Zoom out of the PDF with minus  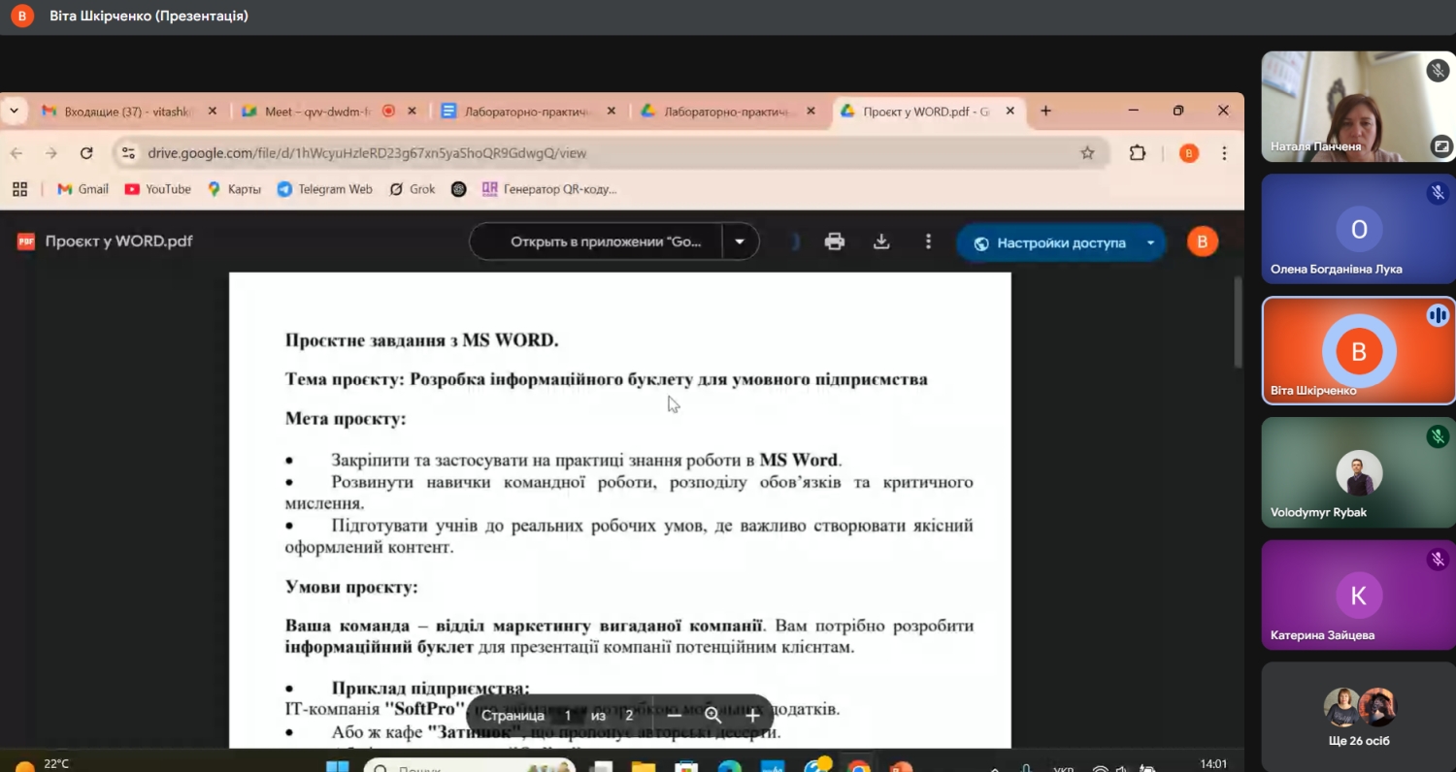(x=674, y=716)
